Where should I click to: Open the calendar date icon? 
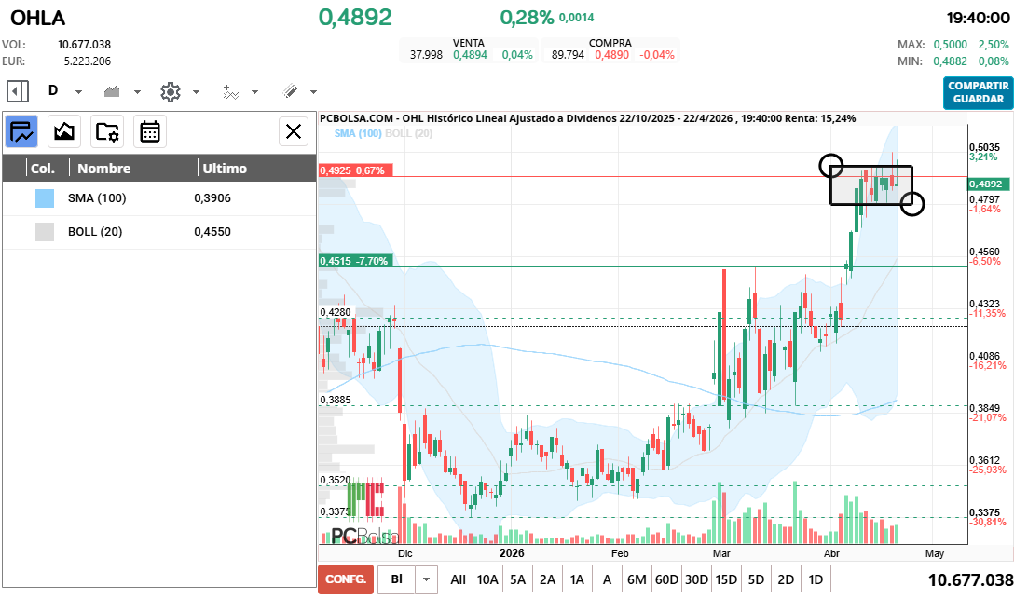pyautogui.click(x=149, y=131)
